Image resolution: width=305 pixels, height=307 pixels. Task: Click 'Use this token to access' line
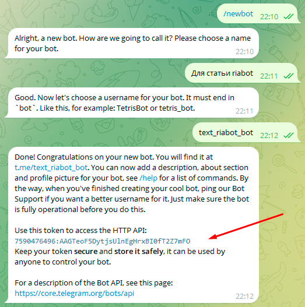[x=80, y=231]
